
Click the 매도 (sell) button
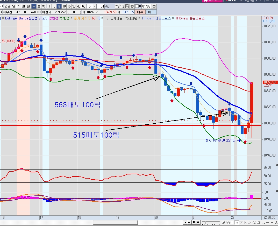click(151, 12)
